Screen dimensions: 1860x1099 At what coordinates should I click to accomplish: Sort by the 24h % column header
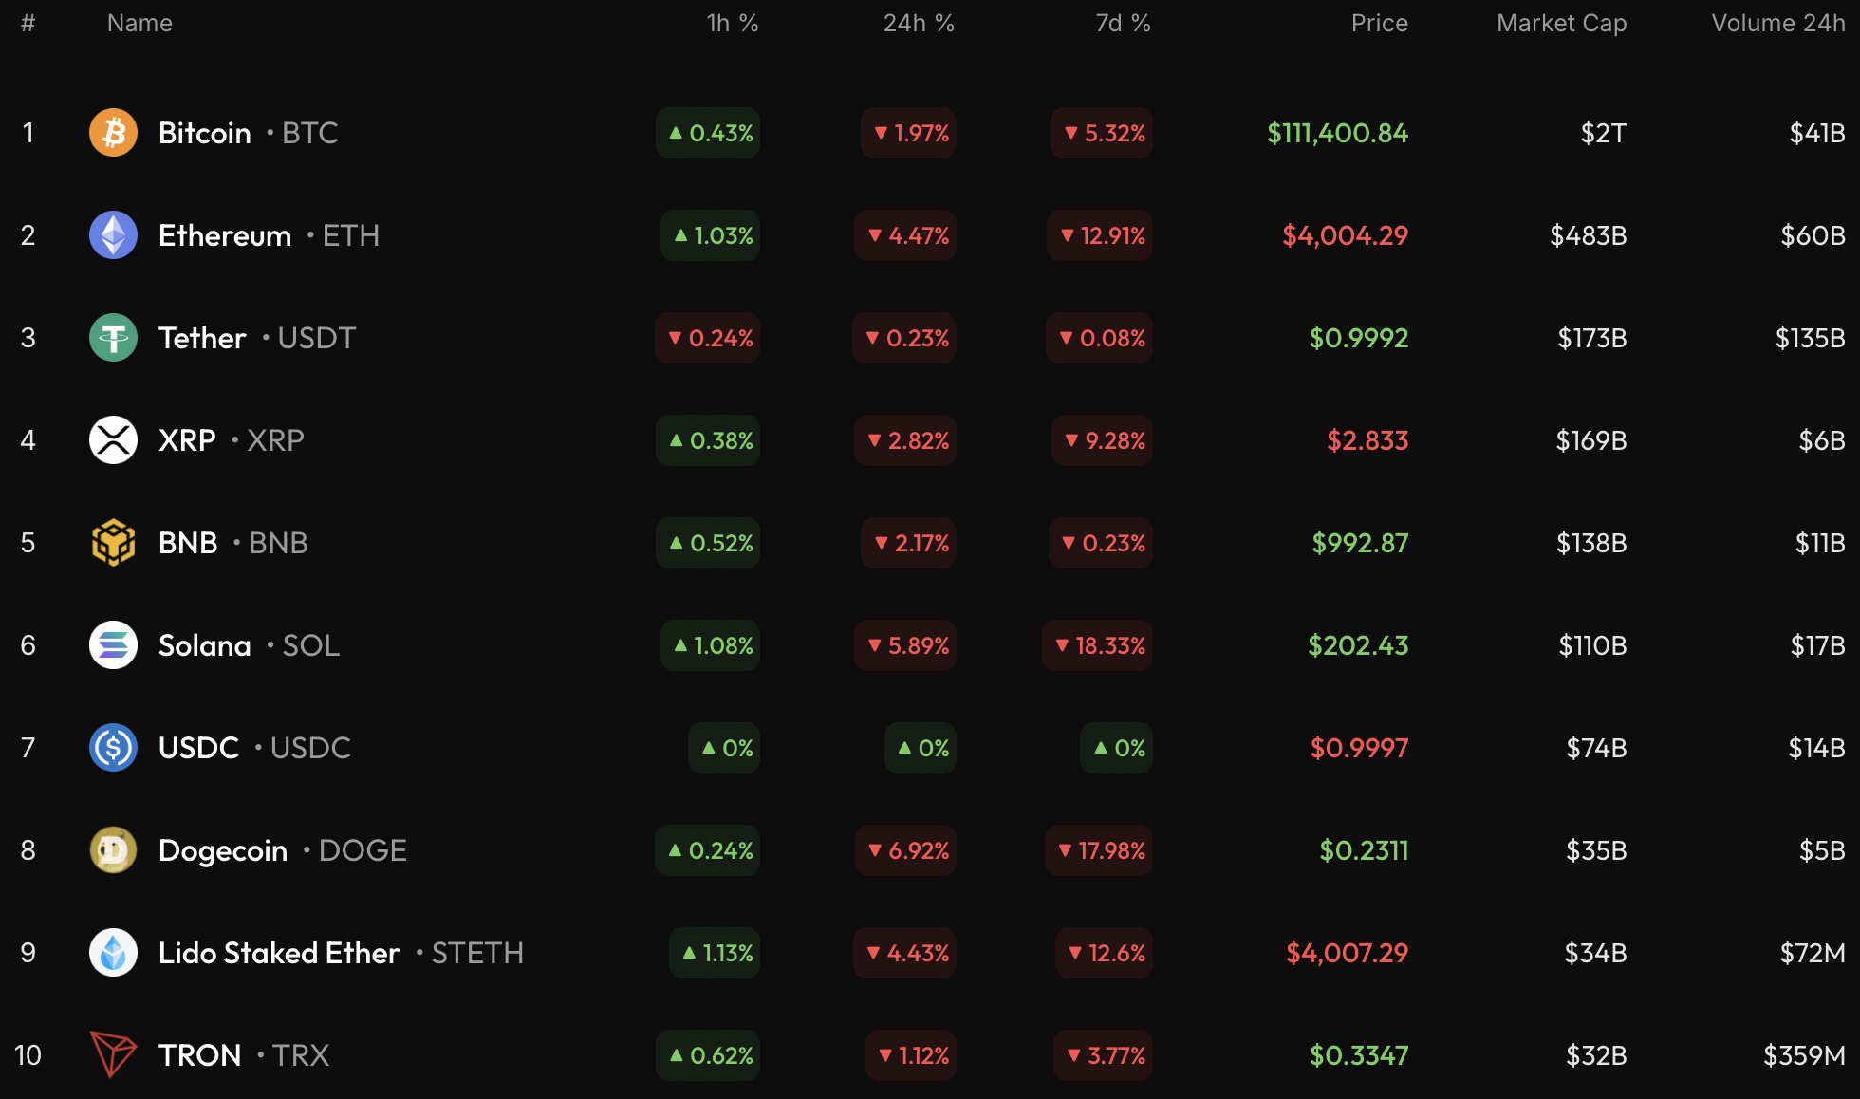tap(918, 23)
